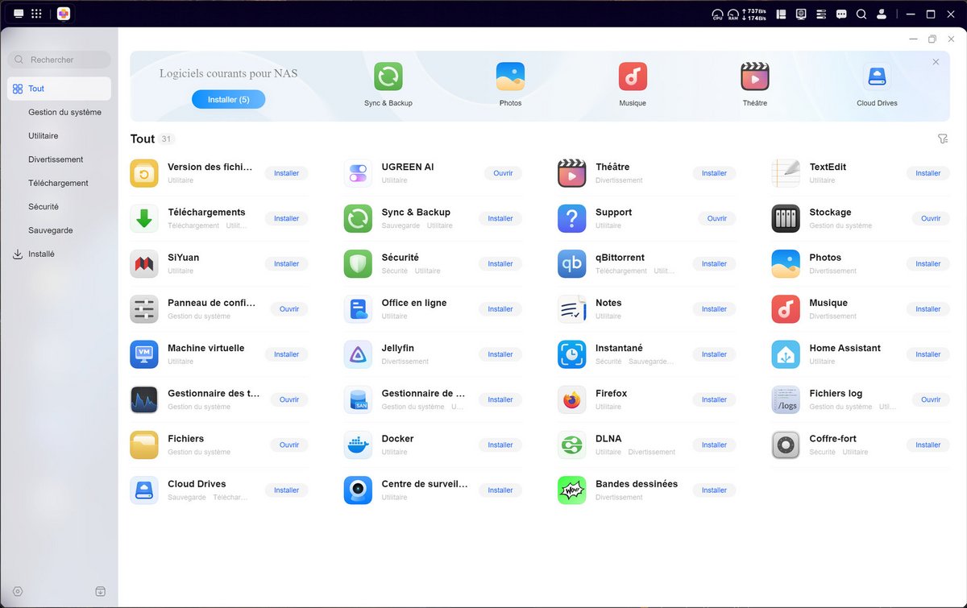Viewport: 967px width, 608px height.
Task: Click the search magnifier in top bar
Action: coord(861,14)
